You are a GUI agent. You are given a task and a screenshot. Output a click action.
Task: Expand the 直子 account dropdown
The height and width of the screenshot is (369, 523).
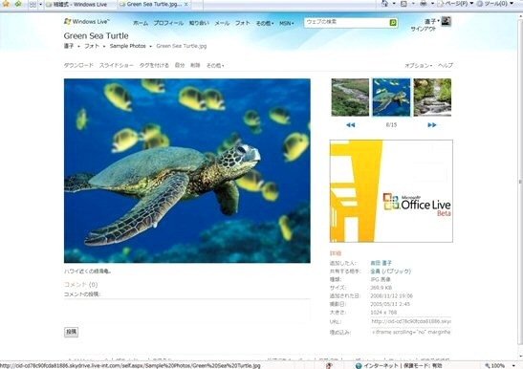tap(432, 21)
